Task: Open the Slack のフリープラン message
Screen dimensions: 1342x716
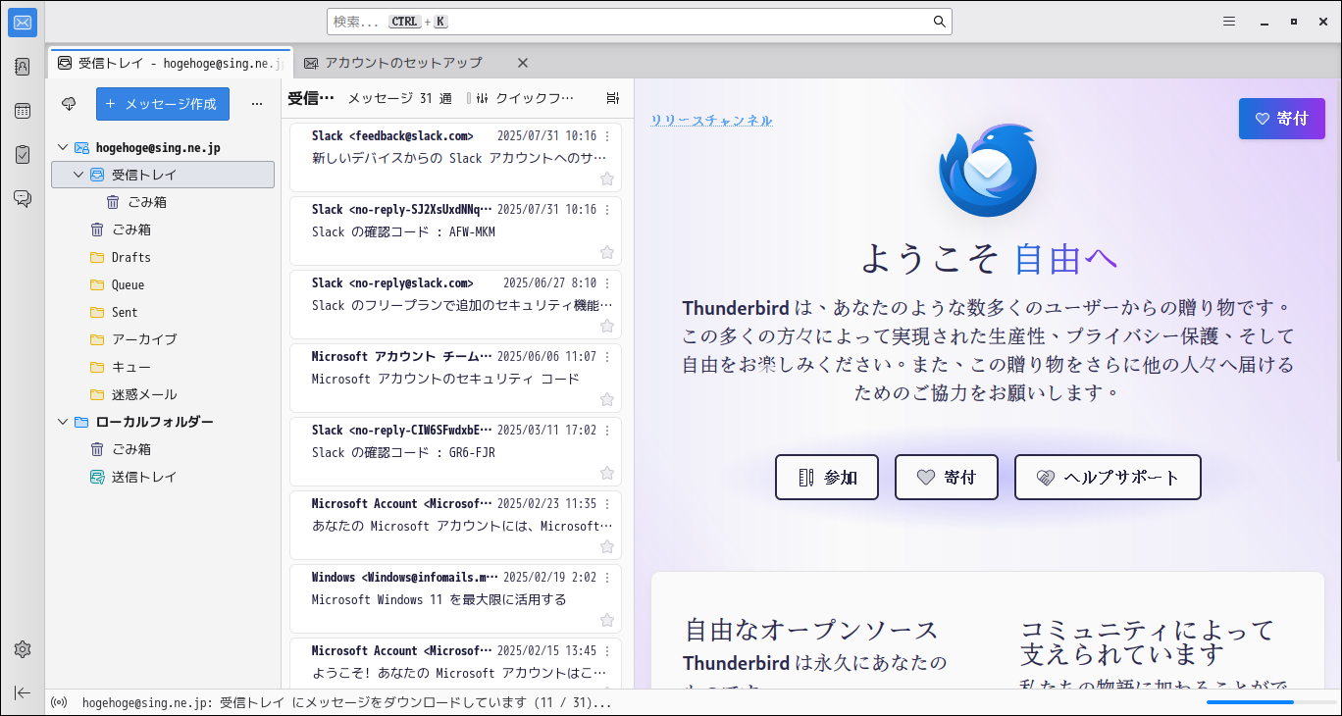Action: [455, 304]
